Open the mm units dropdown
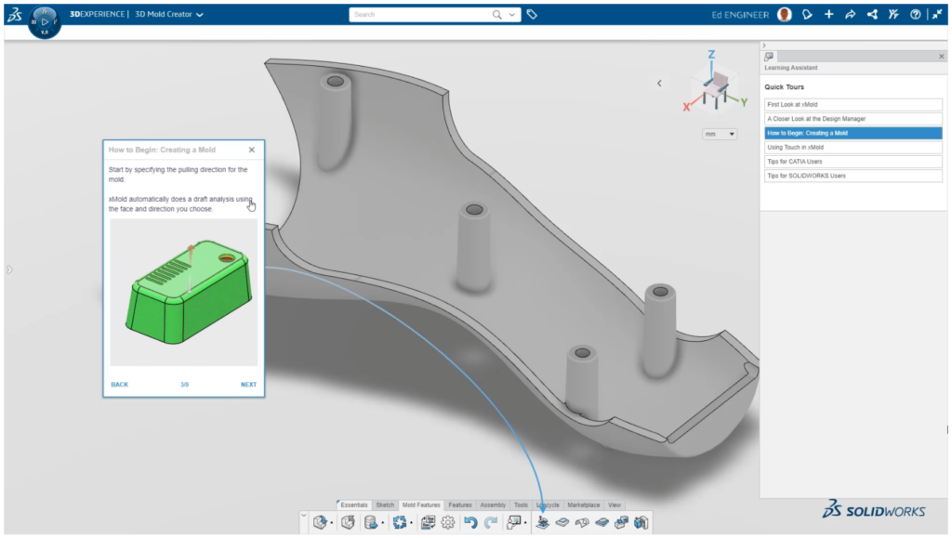The height and width of the screenshot is (538, 952). pyautogui.click(x=718, y=134)
